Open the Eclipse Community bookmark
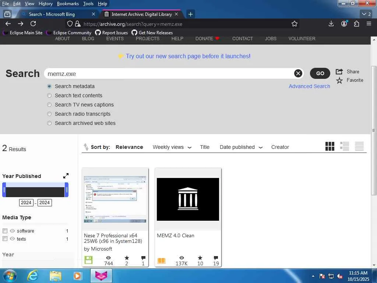This screenshot has width=377, height=283. [x=69, y=32]
